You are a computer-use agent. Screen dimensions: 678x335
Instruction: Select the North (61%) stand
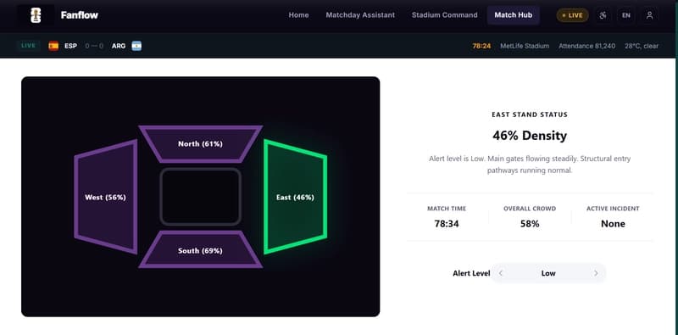tap(200, 144)
